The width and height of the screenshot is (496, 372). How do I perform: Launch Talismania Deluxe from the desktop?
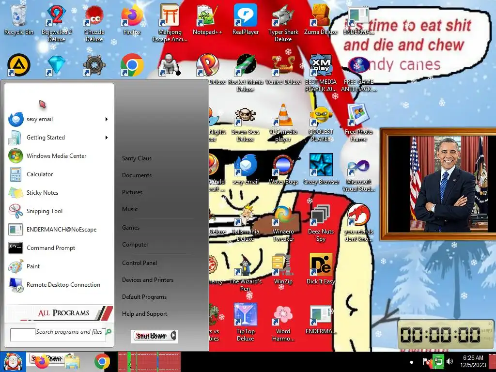[246, 223]
